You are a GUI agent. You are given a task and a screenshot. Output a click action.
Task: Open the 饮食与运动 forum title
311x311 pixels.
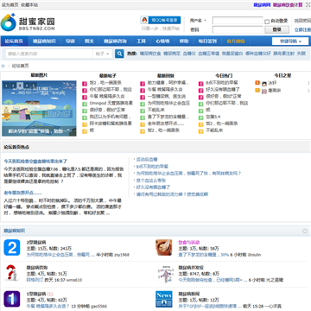[x=189, y=243]
